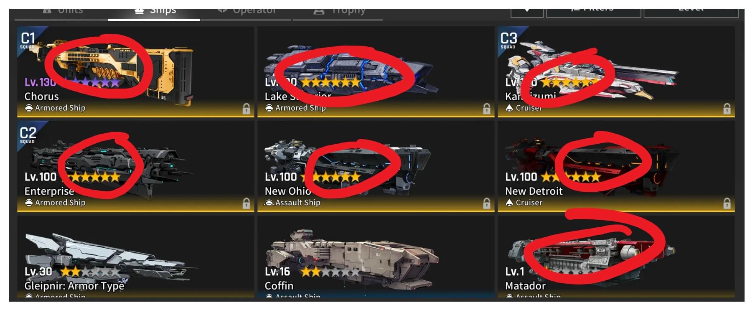
Task: Open the sort order dropdown arrow
Action: pos(527,13)
